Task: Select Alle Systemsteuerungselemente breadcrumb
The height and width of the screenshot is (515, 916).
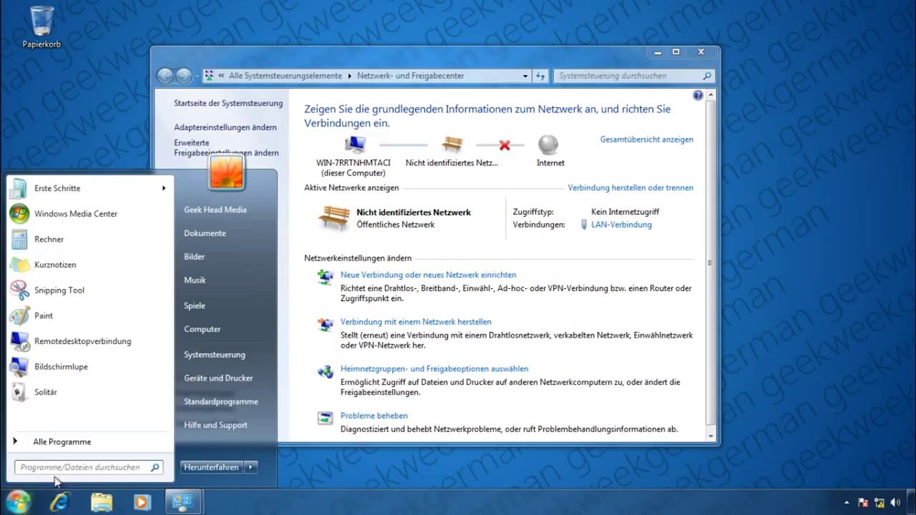Action: pos(286,76)
